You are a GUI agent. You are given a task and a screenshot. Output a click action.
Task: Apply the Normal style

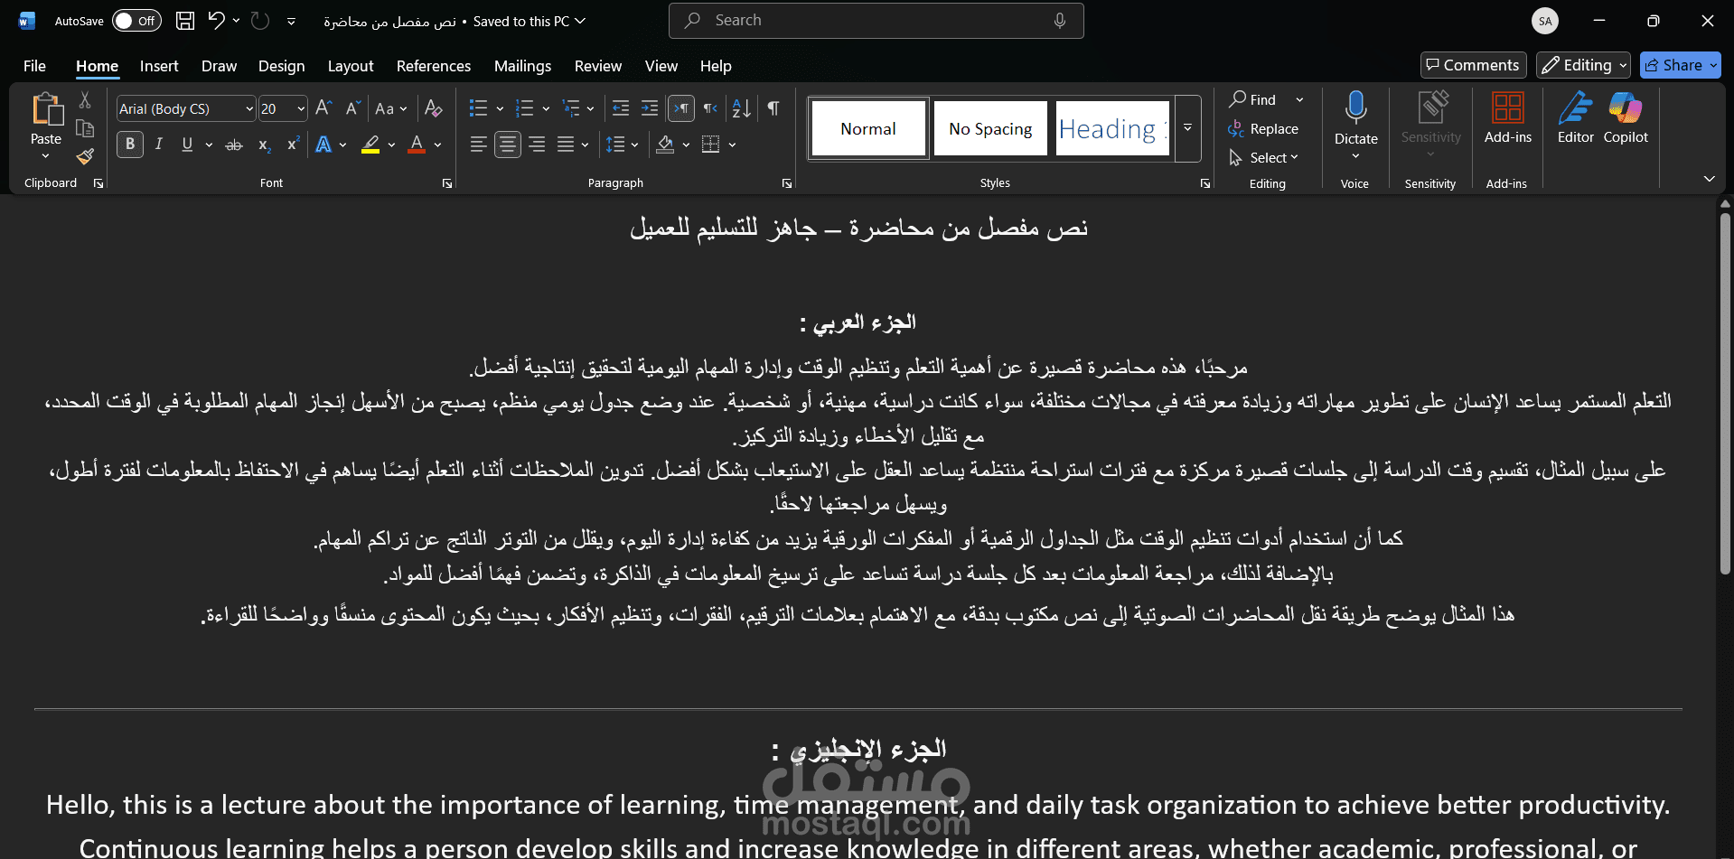pos(868,128)
